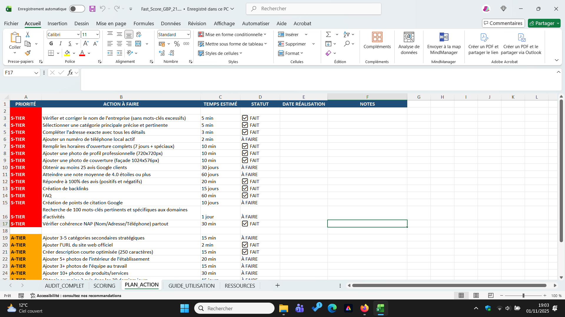Click the Somme automatique (Σ) icon

pyautogui.click(x=329, y=34)
